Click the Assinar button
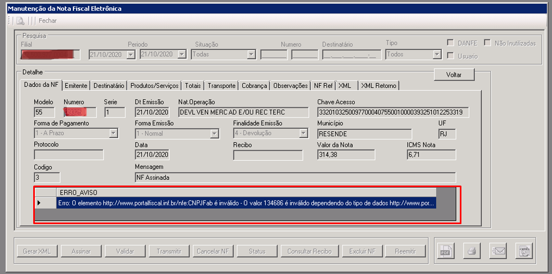The width and height of the screenshot is (552, 274). 81,251
